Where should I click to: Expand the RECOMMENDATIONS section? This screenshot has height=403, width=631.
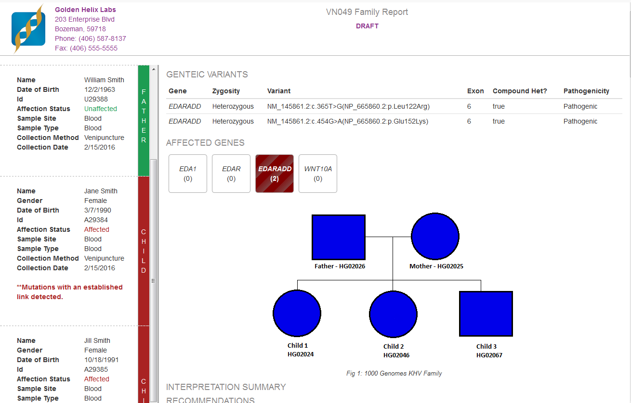pyautogui.click(x=210, y=399)
